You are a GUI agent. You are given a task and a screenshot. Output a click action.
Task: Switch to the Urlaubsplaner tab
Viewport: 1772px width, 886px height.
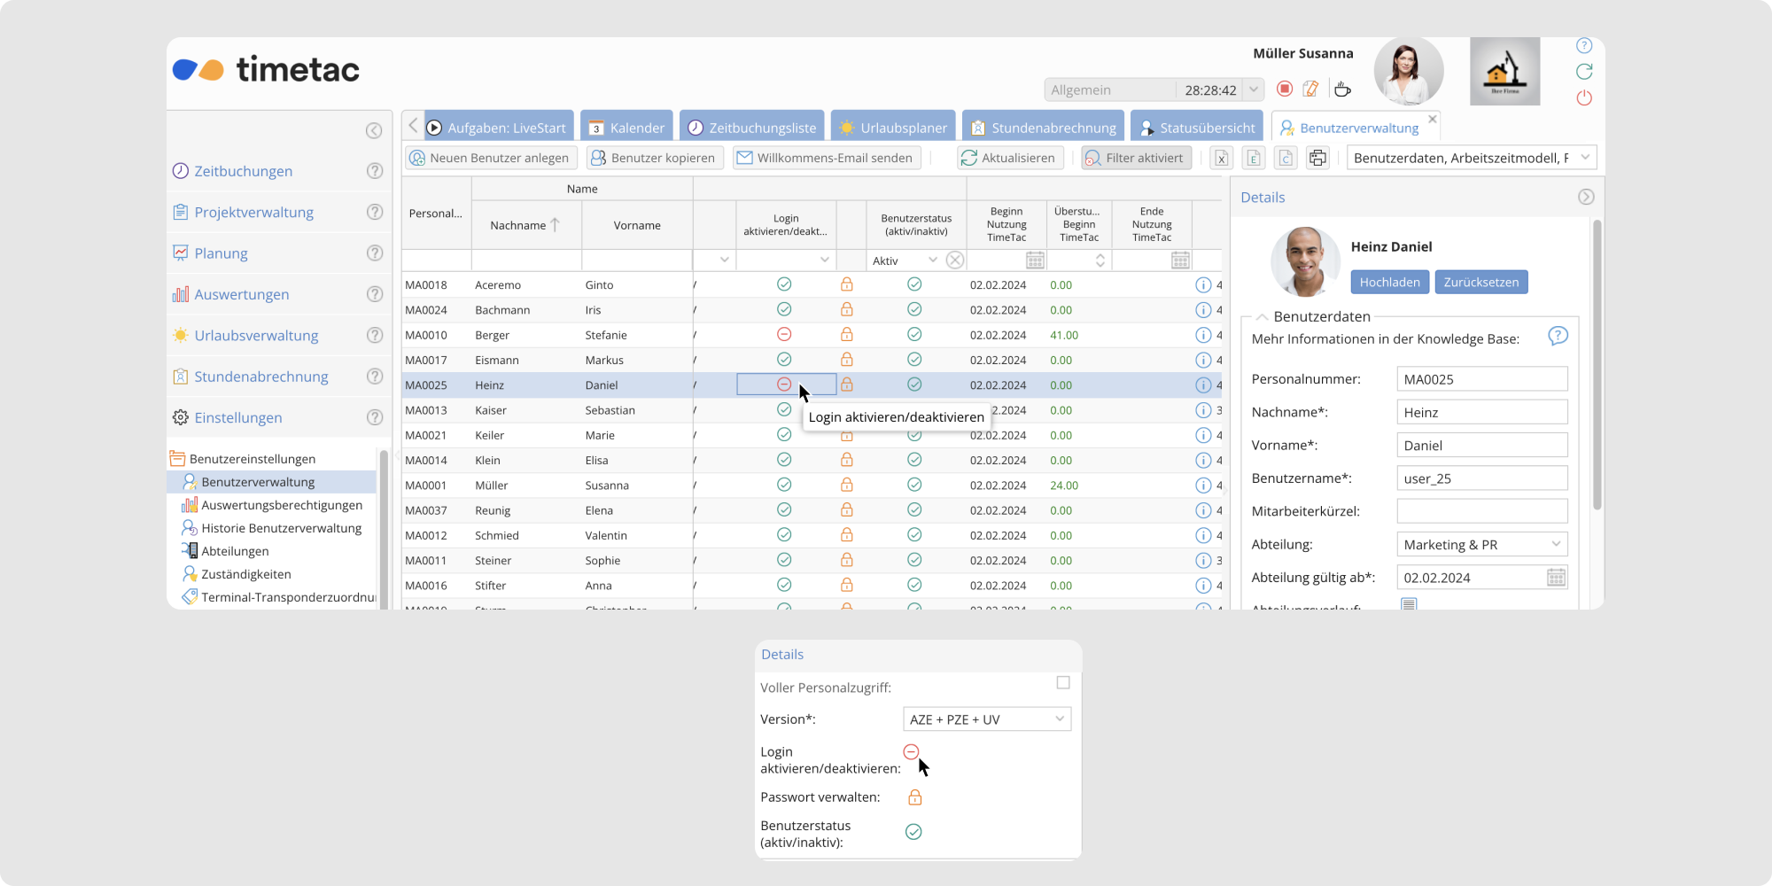point(893,128)
